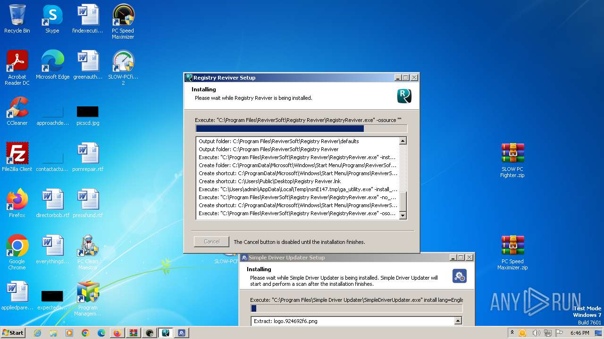The image size is (604, 339).
Task: Select the ga_utility.exe Execute log row
Action: (x=298, y=189)
